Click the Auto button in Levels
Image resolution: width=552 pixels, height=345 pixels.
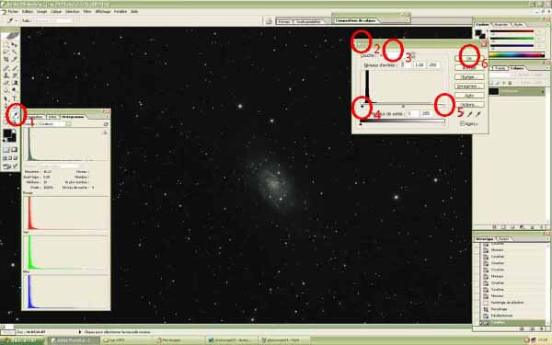[x=469, y=96]
